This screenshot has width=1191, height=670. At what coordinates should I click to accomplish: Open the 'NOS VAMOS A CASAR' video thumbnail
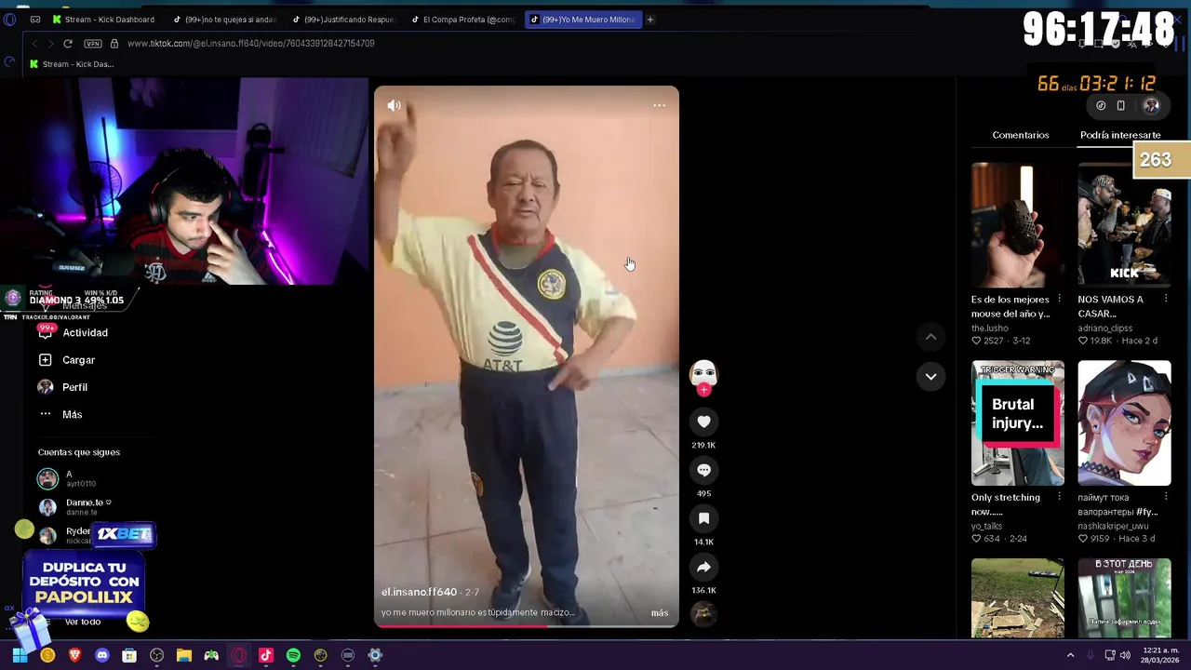pyautogui.click(x=1124, y=224)
